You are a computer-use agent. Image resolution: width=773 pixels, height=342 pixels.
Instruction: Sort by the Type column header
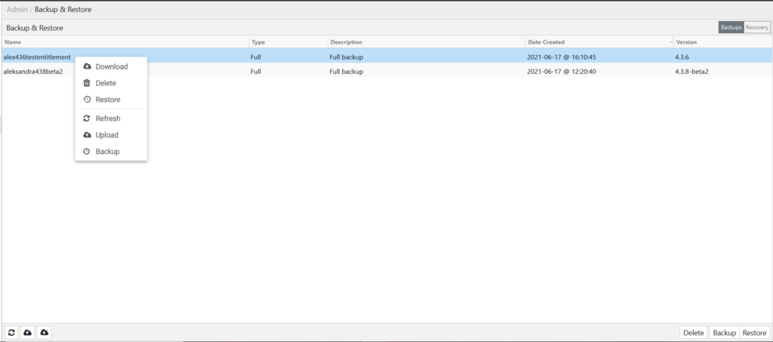(x=288, y=42)
